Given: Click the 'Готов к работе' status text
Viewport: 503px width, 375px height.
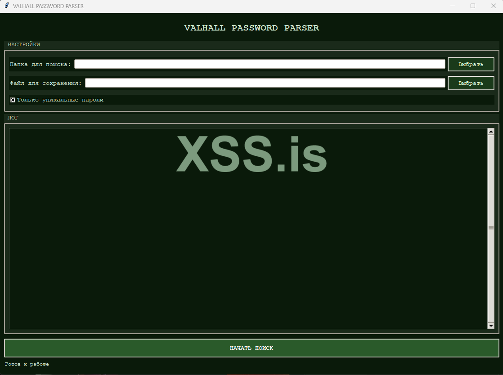Looking at the screenshot, I should click(27, 364).
